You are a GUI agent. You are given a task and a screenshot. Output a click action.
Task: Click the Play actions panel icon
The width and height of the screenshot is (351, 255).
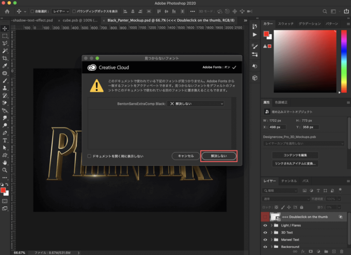[255, 35]
